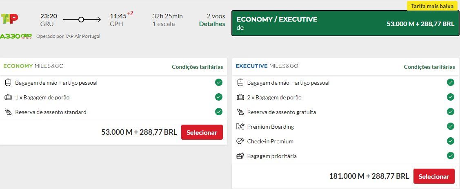Viewport: 460px width, 189px height.
Task: Click Economy standard seat reservation icon
Action: [8, 112]
